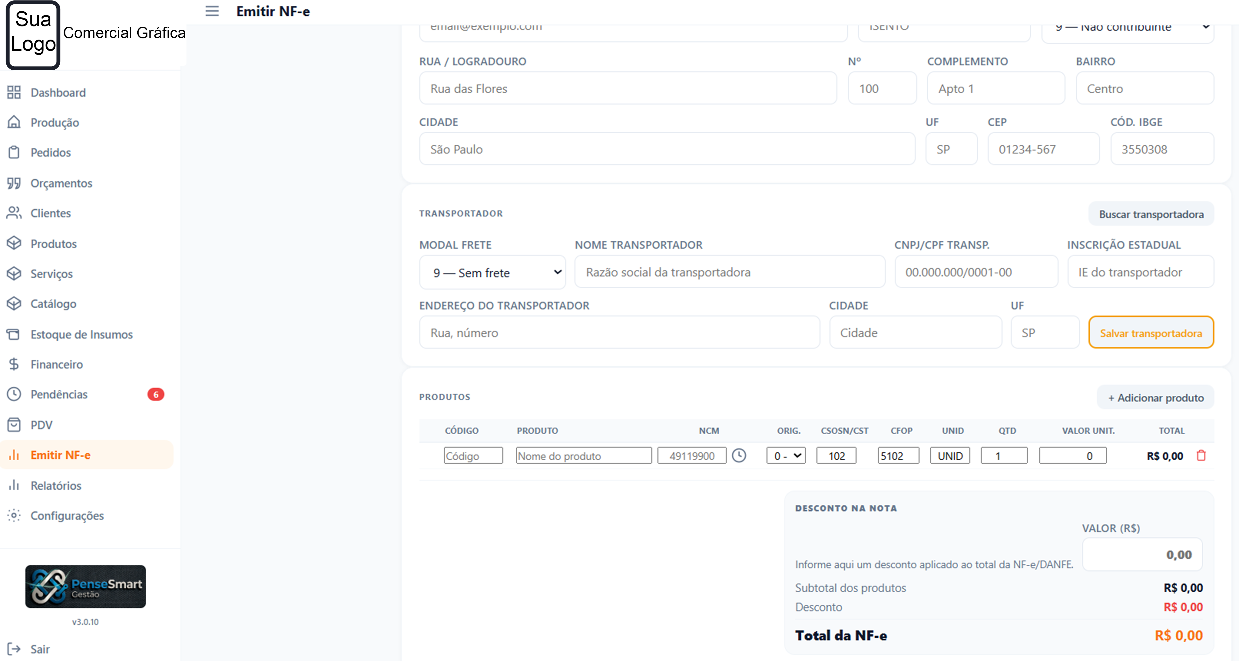This screenshot has width=1239, height=662.
Task: Click the Financeiro dollar icon
Action: click(14, 364)
